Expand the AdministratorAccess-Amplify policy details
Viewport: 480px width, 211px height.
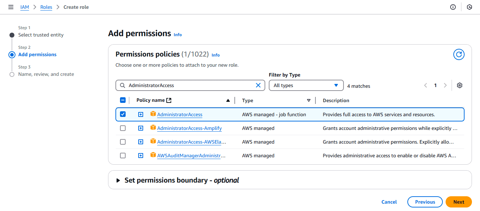tap(141, 128)
